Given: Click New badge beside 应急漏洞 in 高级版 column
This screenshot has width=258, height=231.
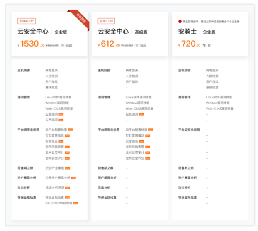Looking at the screenshot, I should coord(141,114).
